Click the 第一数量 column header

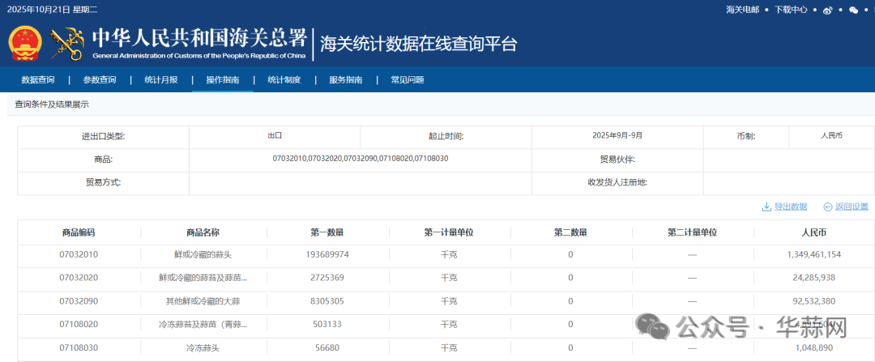[327, 232]
